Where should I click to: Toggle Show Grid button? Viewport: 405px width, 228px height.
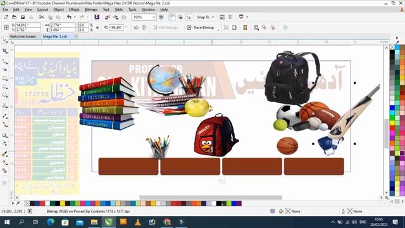click(x=180, y=17)
